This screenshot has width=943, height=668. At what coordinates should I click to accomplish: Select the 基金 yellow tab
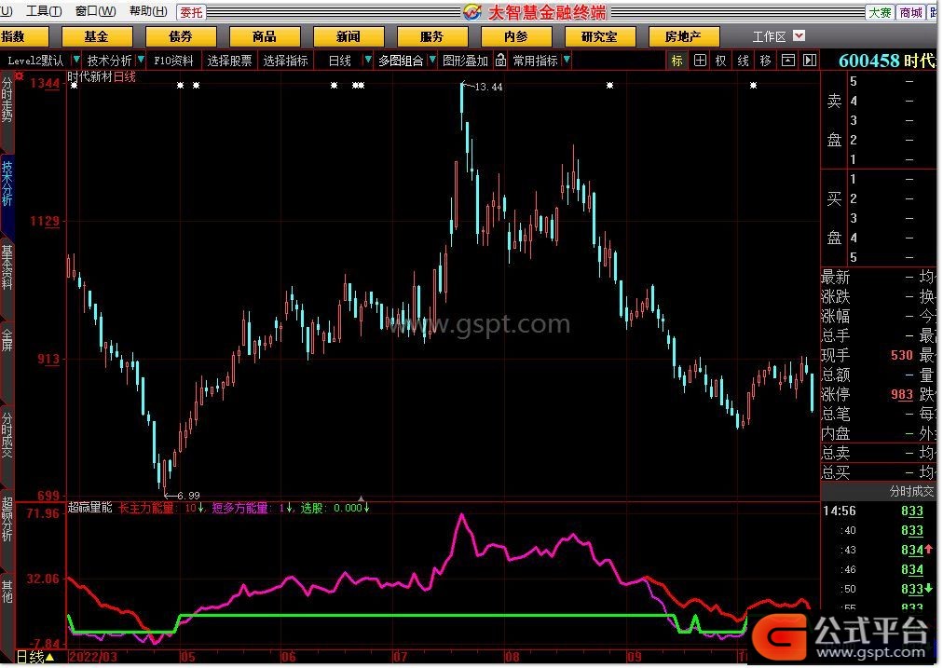tap(97, 36)
